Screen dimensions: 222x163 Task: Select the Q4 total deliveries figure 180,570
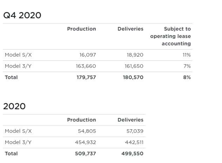pyautogui.click(x=134, y=77)
